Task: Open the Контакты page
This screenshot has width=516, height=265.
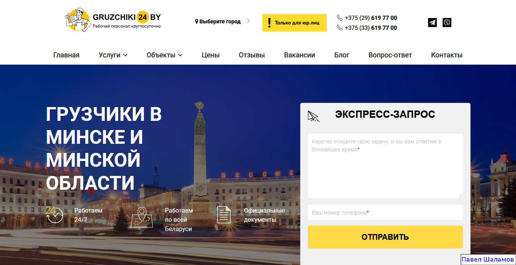Action: 447,55
